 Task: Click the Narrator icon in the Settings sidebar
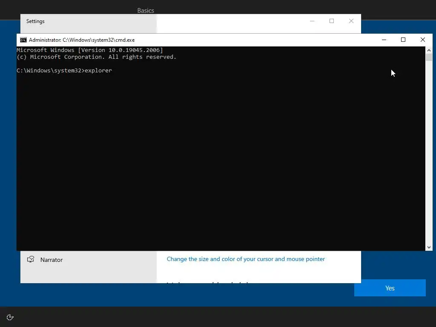(x=31, y=259)
